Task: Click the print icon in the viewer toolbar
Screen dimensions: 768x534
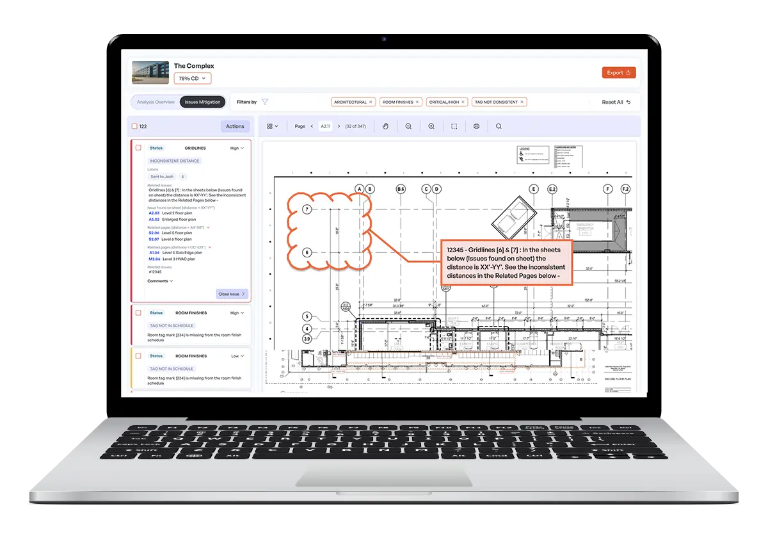Action: [x=476, y=126]
